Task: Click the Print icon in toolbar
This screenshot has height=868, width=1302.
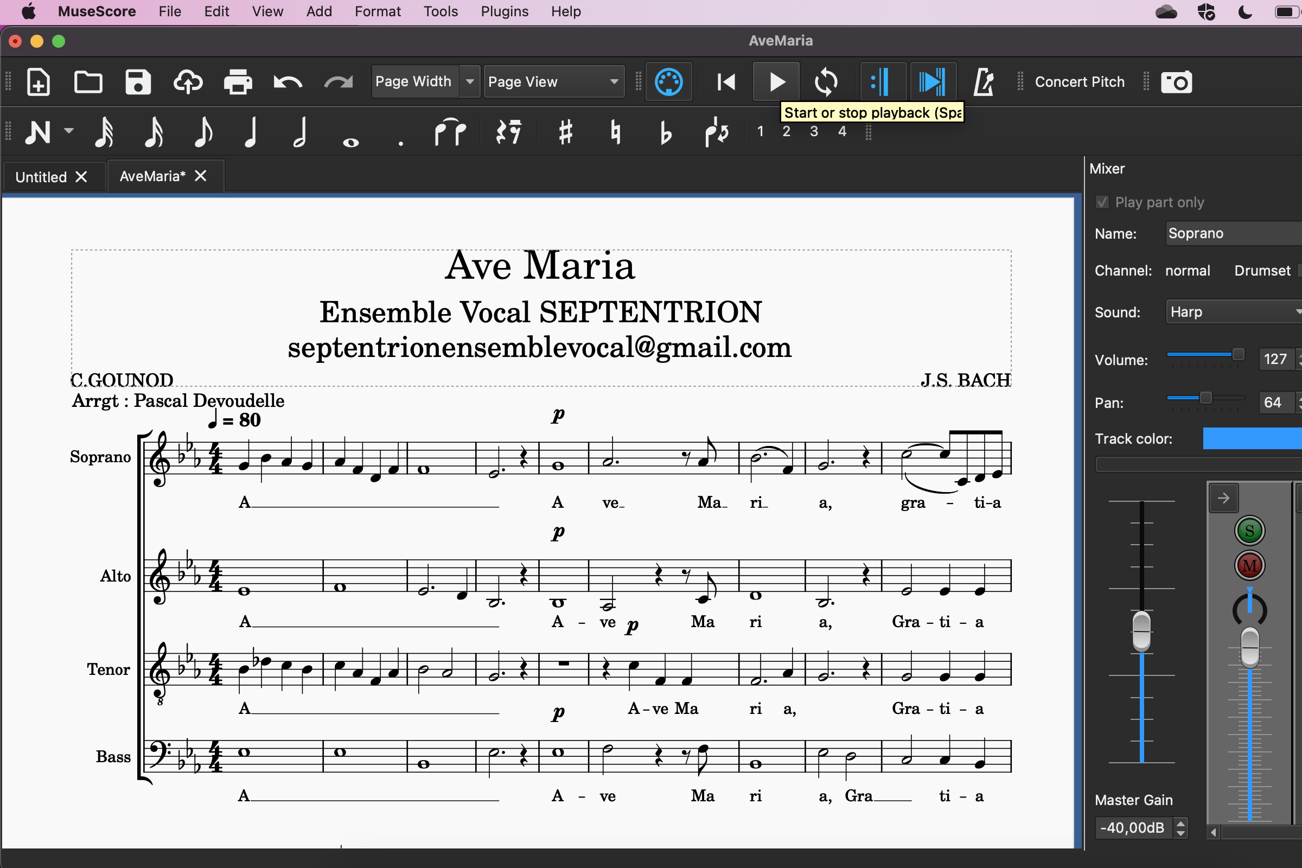Action: click(x=238, y=82)
